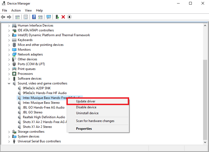The height and width of the screenshot is (152, 209).
Task: Click the Monitors category icon
Action: point(14,50)
